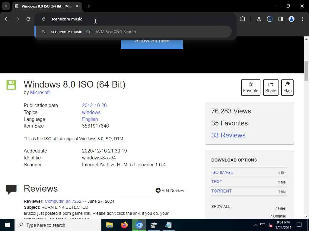Show hidden system tray icons
This screenshot has height=231, width=309.
click(x=255, y=225)
